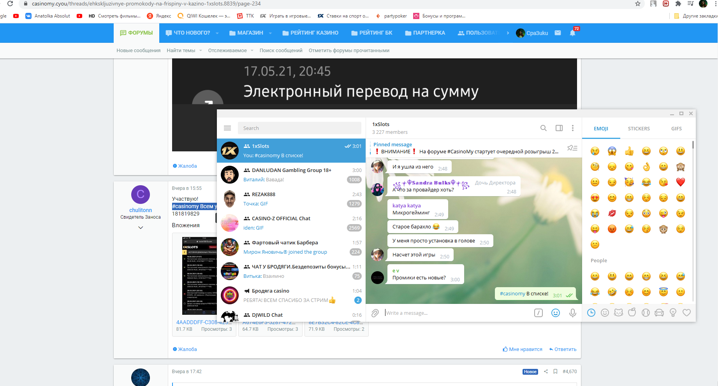Click the Ответить reply link
718x386 pixels.
pos(563,349)
